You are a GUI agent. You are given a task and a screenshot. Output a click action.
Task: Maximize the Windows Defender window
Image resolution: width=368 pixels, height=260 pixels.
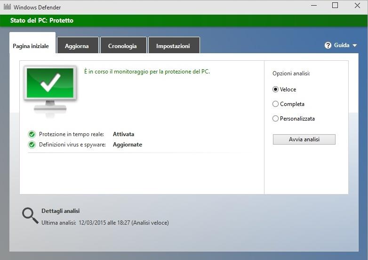point(335,5)
